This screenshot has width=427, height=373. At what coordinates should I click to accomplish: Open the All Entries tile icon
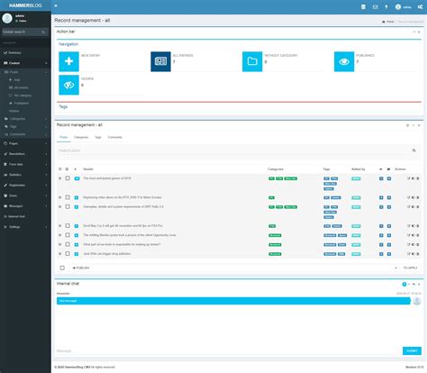pos(160,61)
